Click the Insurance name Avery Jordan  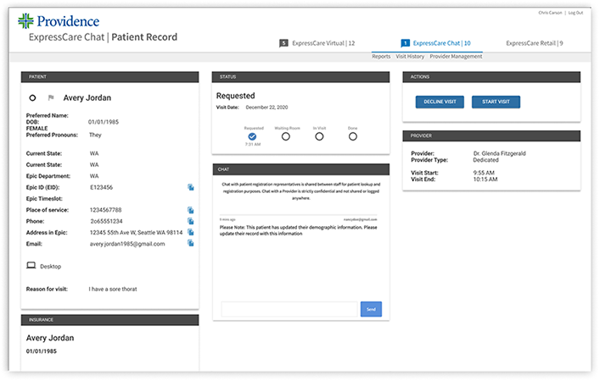(x=50, y=338)
